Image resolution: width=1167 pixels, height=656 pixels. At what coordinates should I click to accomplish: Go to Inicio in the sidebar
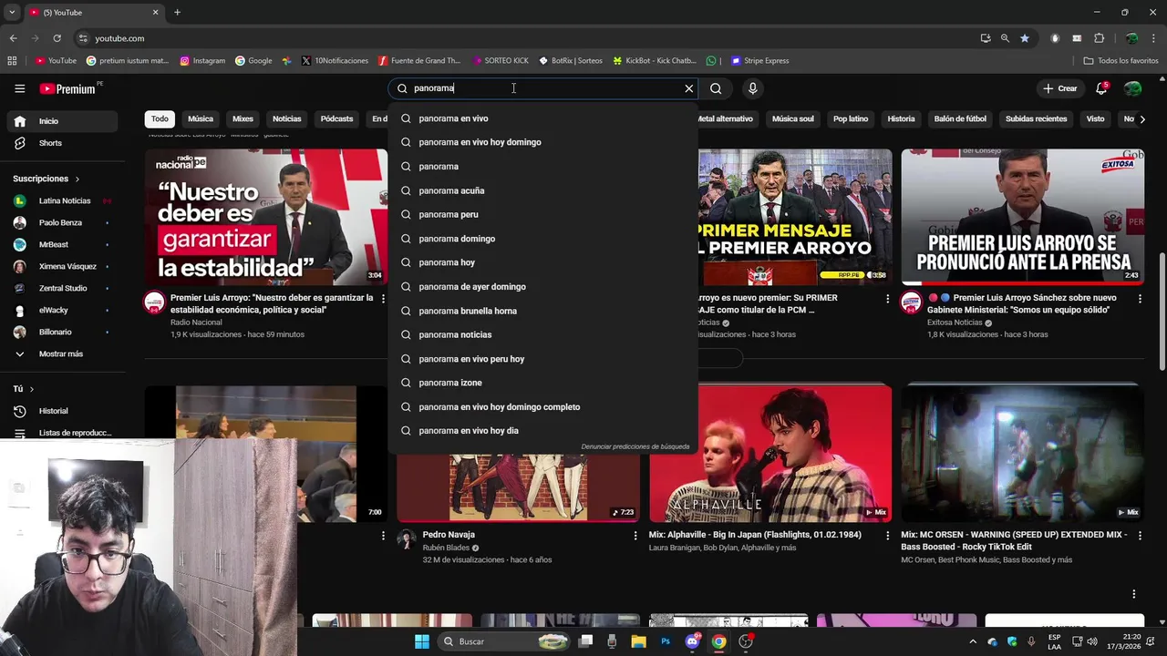[x=62, y=121]
